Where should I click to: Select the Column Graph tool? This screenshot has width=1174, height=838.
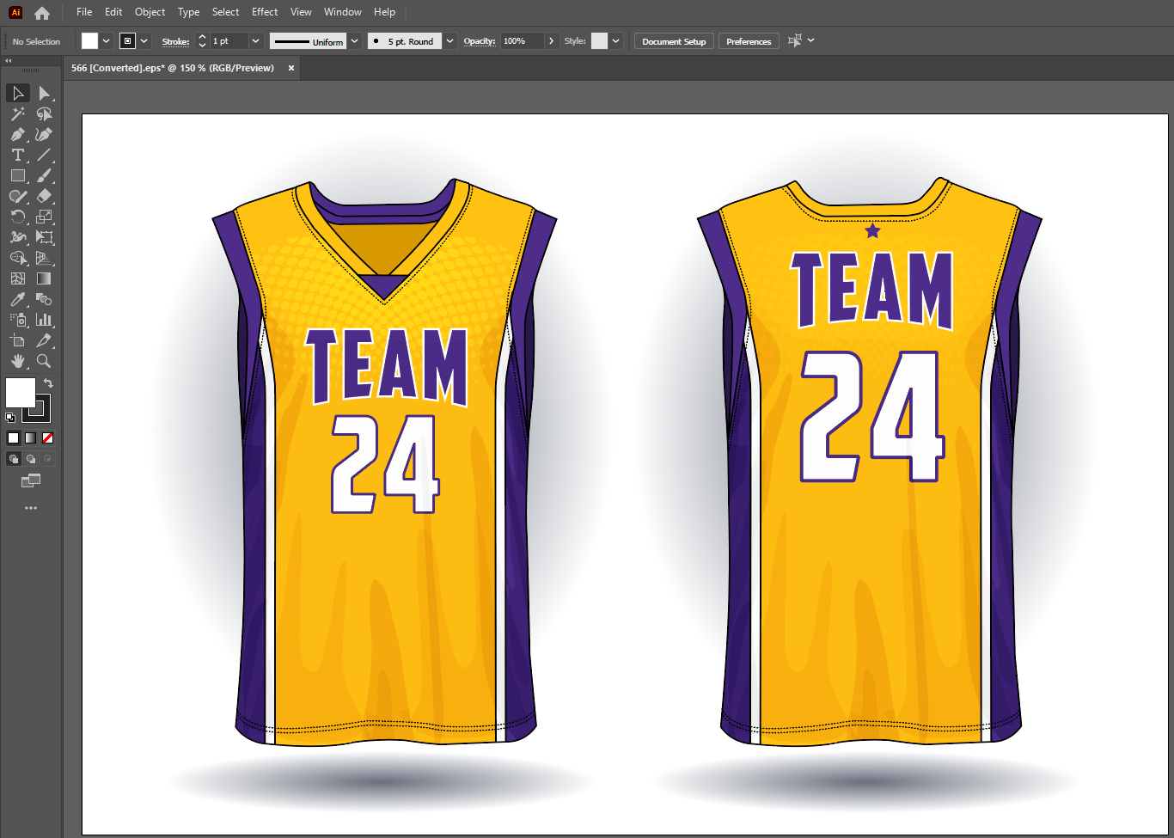click(x=45, y=320)
